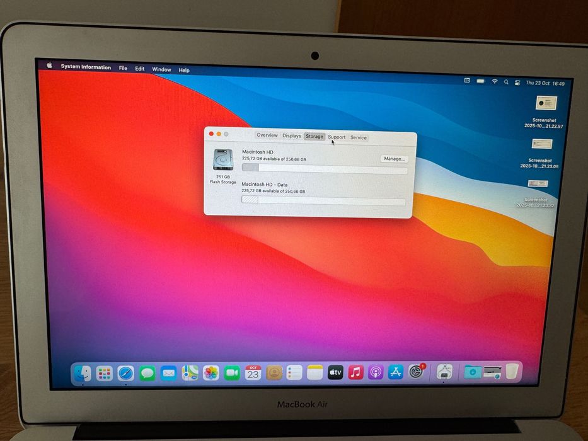Image resolution: width=588 pixels, height=441 pixels.
Task: Open the Messages app in Dock
Action: tap(147, 374)
